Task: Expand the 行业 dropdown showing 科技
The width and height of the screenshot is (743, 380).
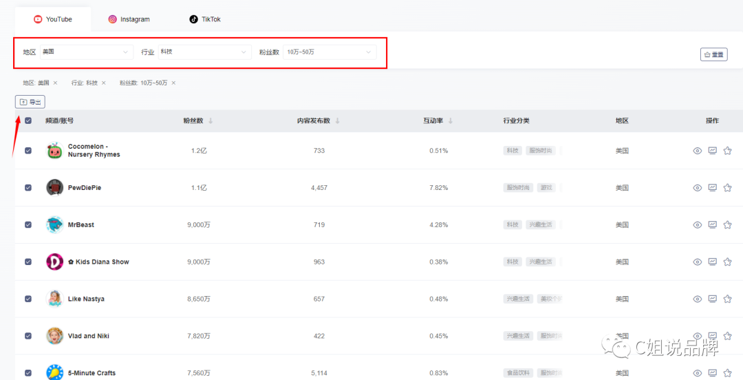Action: coord(204,52)
